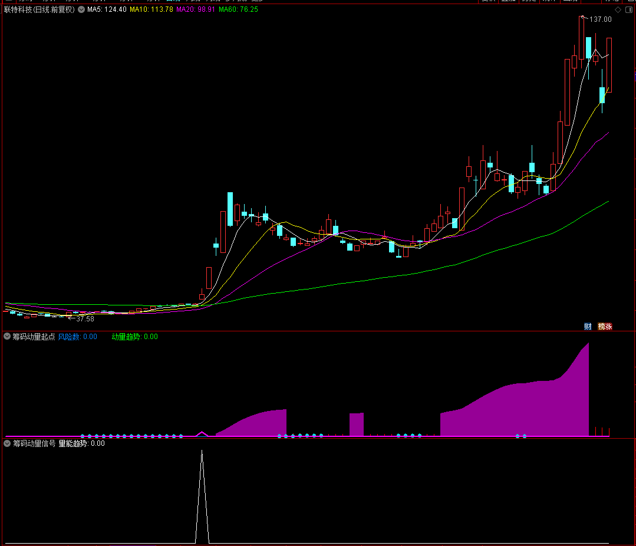Click the 筹码动量信号 indicator name
This screenshot has width=636, height=546.
click(x=34, y=443)
